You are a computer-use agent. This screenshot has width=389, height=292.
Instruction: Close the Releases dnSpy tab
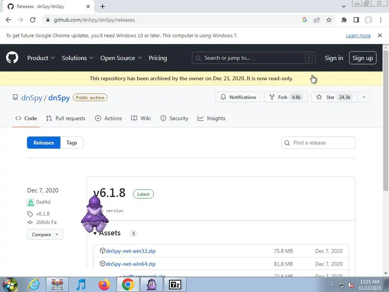click(88, 6)
